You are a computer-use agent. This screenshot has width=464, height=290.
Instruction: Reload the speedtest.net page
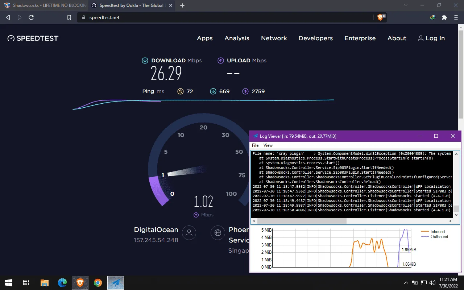tap(31, 17)
